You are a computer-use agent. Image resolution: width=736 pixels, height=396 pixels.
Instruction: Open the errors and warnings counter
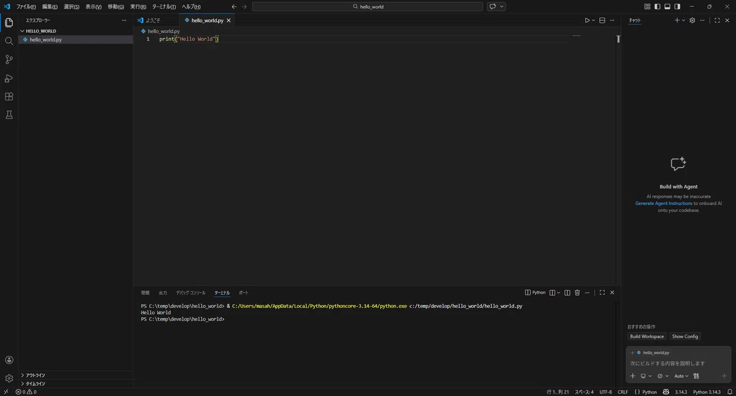click(26, 392)
